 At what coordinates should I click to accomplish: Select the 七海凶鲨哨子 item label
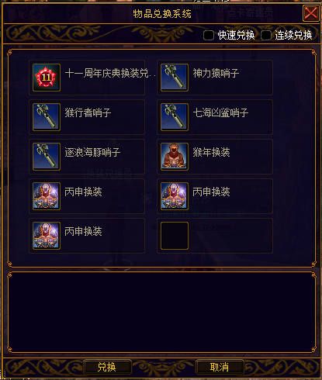(x=220, y=113)
